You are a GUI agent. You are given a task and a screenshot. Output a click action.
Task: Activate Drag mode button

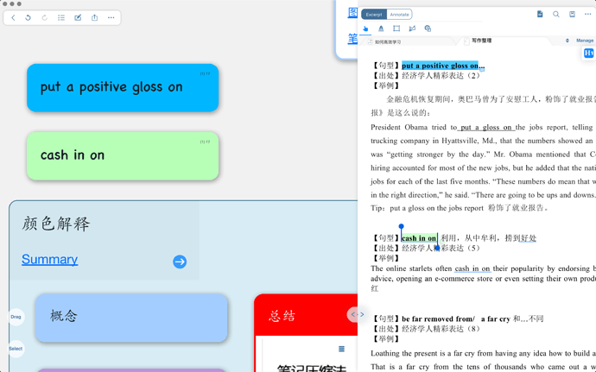(x=16, y=317)
